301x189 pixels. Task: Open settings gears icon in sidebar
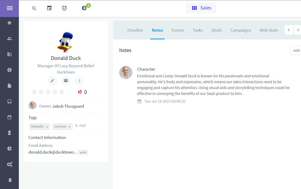[x=10, y=164]
